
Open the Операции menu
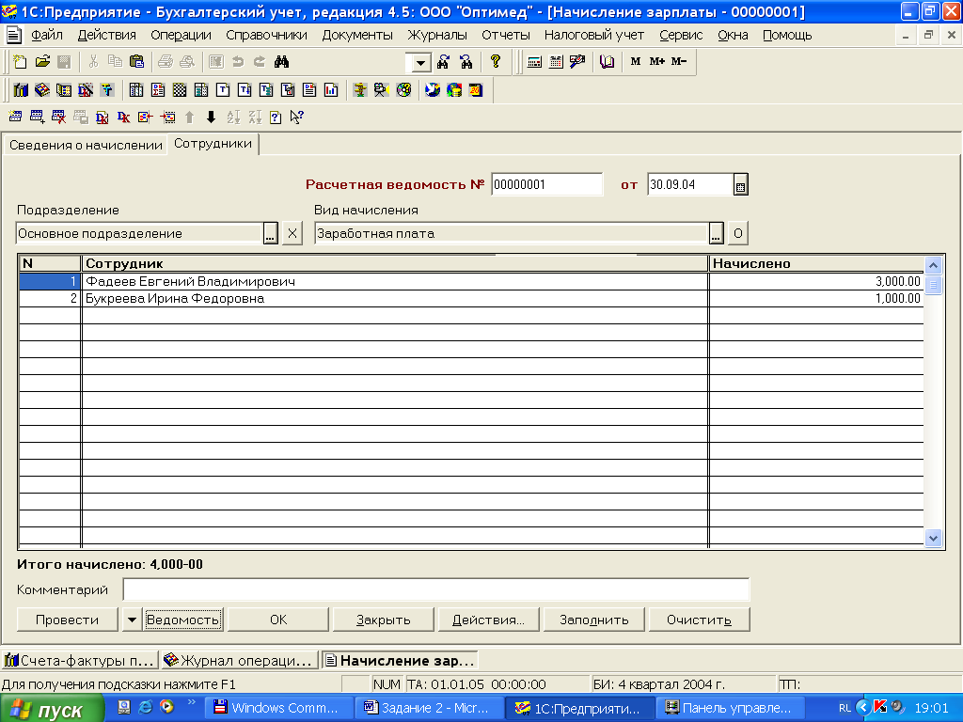(181, 35)
